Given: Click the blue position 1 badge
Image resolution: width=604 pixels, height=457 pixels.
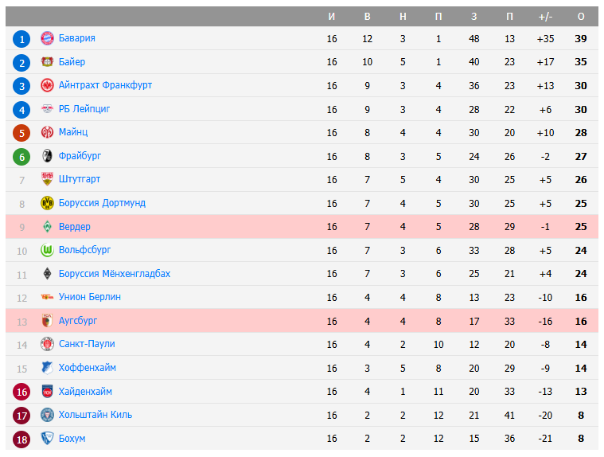Looking at the screenshot, I should 22,38.
